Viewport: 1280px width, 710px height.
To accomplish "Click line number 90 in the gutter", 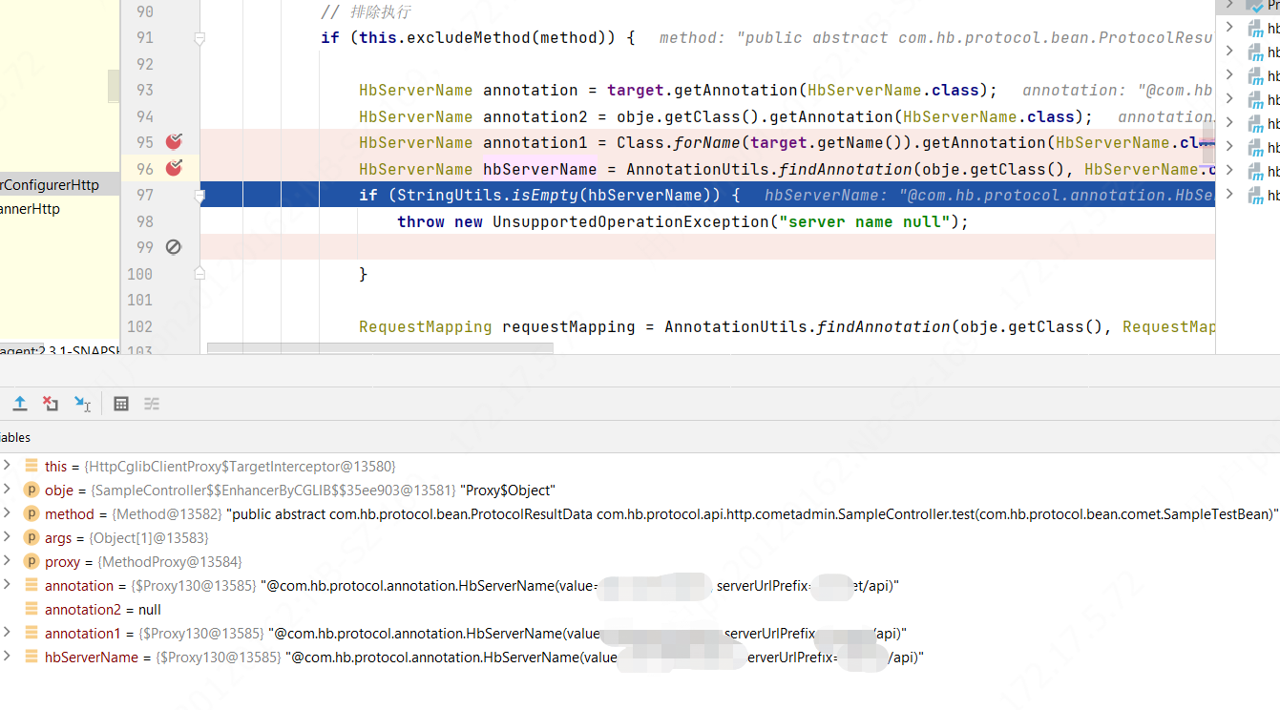I will pos(144,11).
